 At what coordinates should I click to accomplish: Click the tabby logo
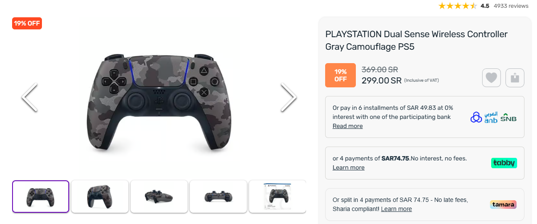pyautogui.click(x=504, y=163)
